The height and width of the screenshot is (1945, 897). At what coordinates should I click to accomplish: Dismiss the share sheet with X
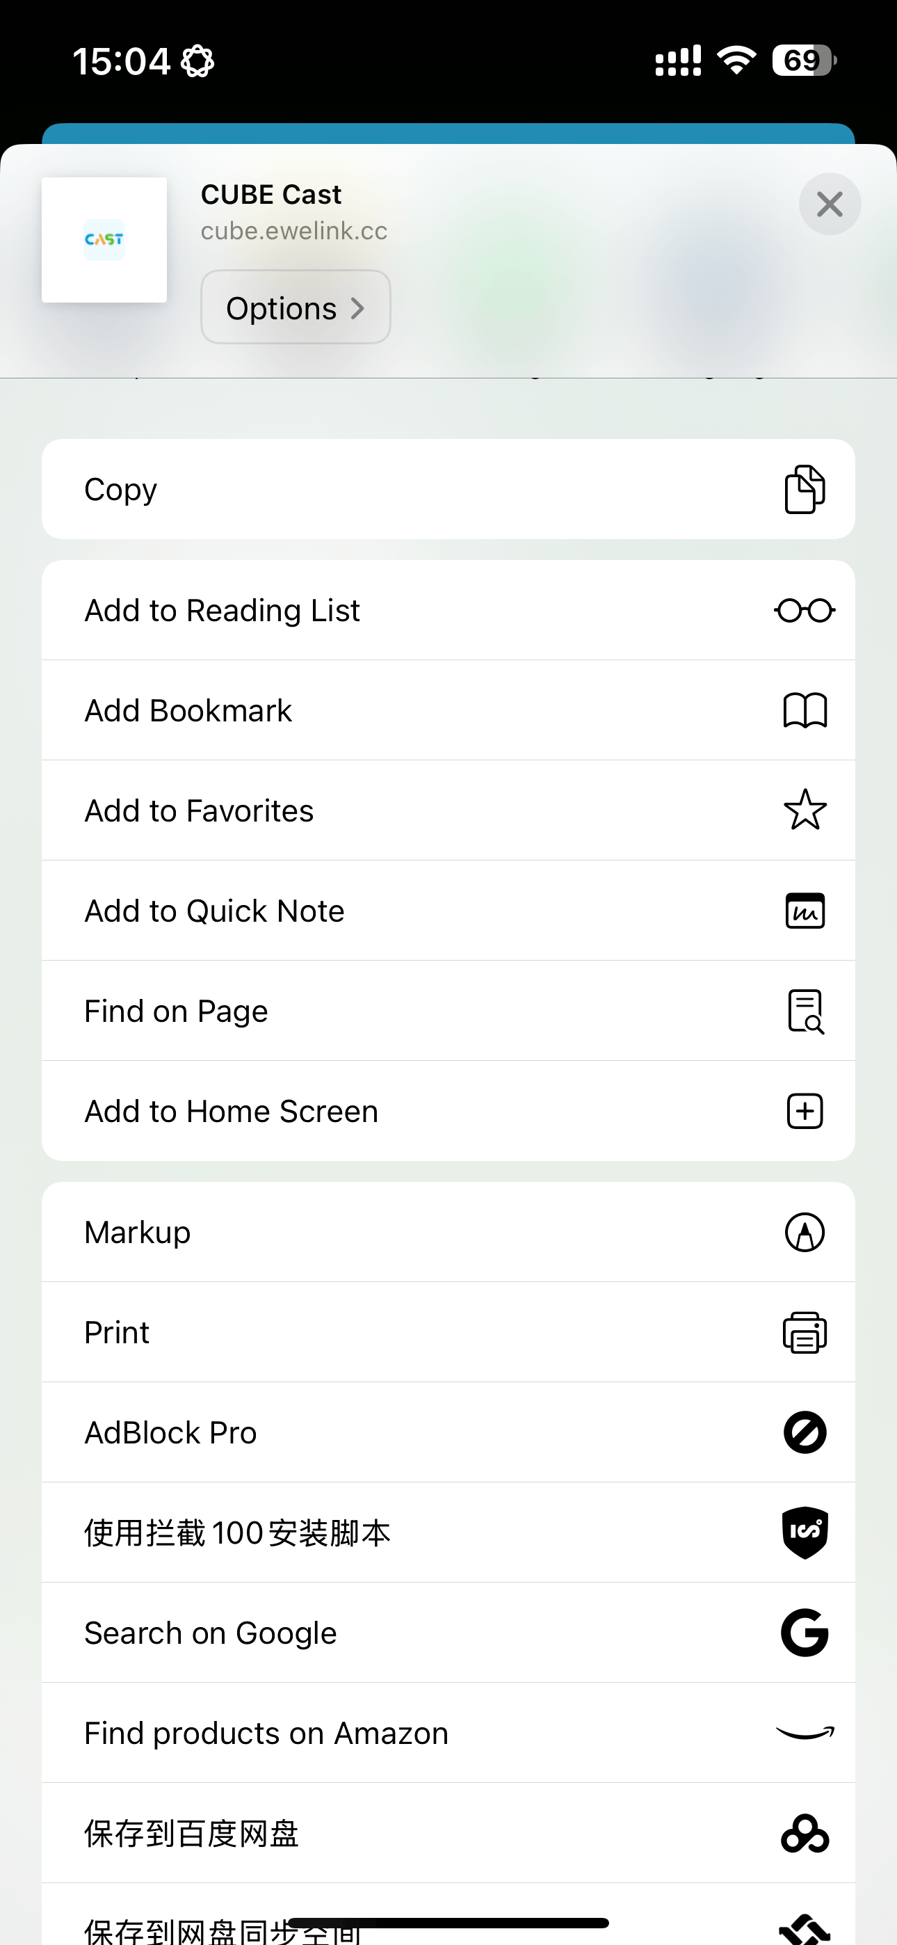[829, 204]
